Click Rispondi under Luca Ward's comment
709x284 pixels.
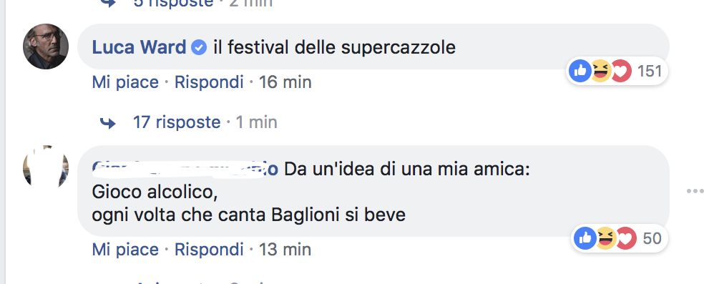click(209, 82)
